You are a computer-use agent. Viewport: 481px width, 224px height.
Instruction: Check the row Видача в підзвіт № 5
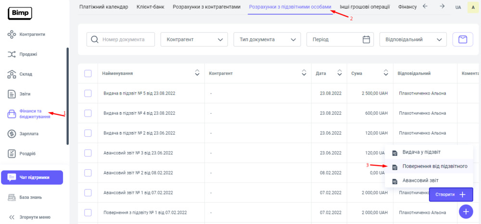tap(88, 93)
